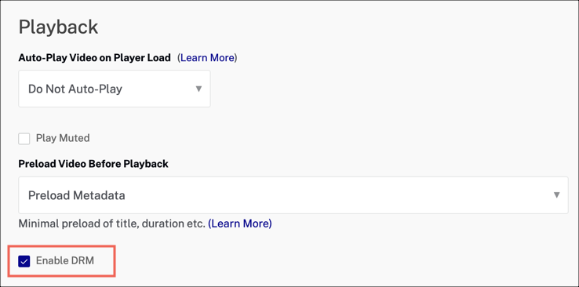Tick the Play Muted checkbox
Viewport: 579px width, 287px height.
(24, 139)
